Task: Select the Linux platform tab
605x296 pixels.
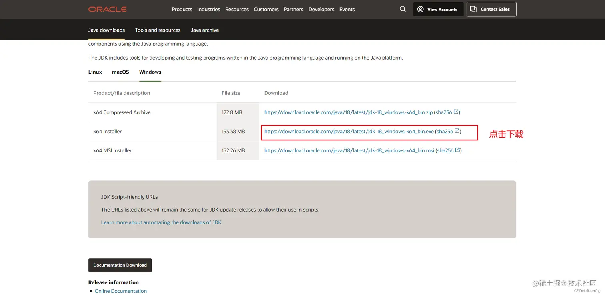Action: [x=95, y=72]
